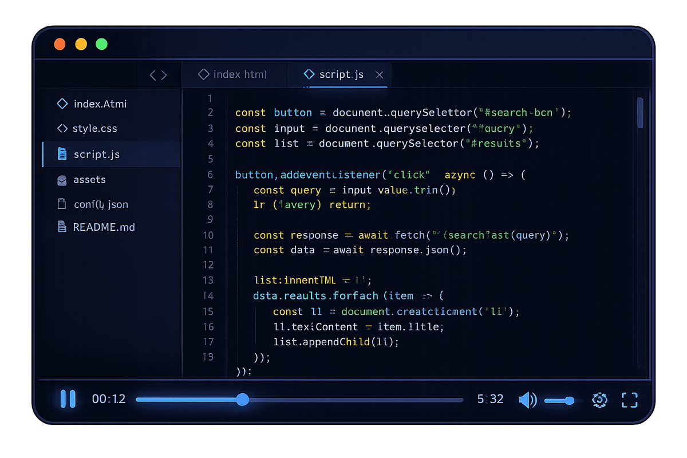Mute audio via the speaker icon

(527, 400)
